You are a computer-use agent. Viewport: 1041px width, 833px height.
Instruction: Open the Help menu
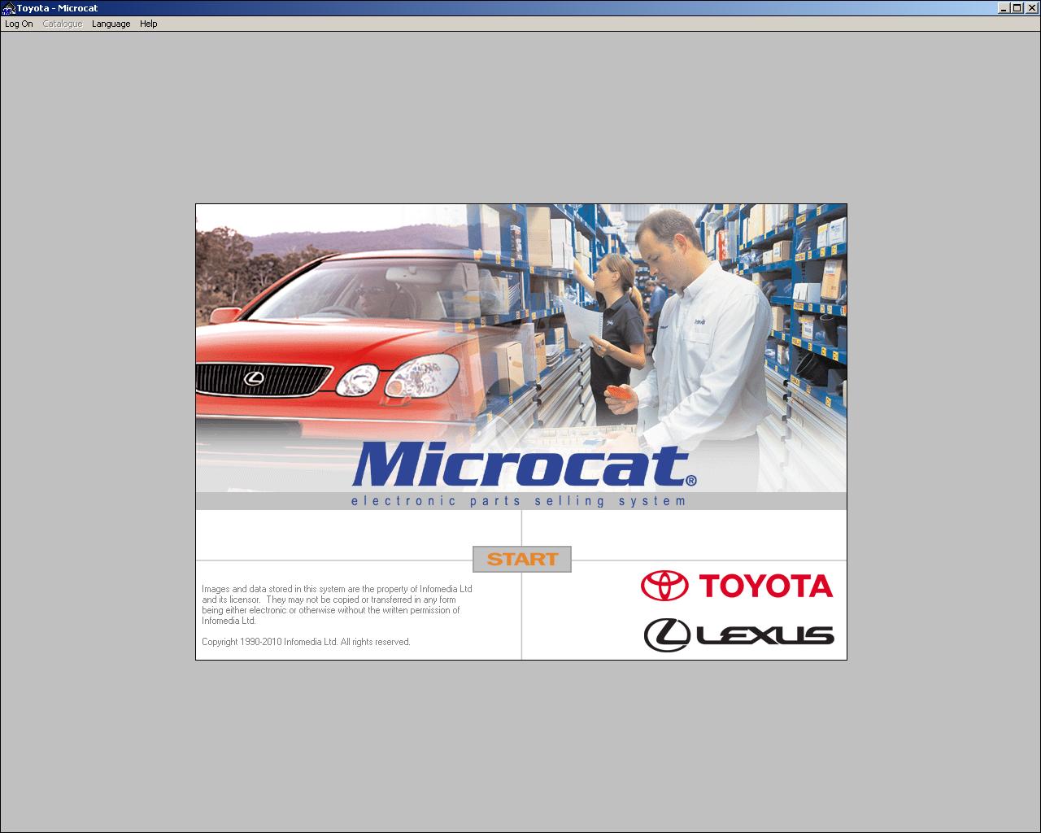(x=148, y=24)
